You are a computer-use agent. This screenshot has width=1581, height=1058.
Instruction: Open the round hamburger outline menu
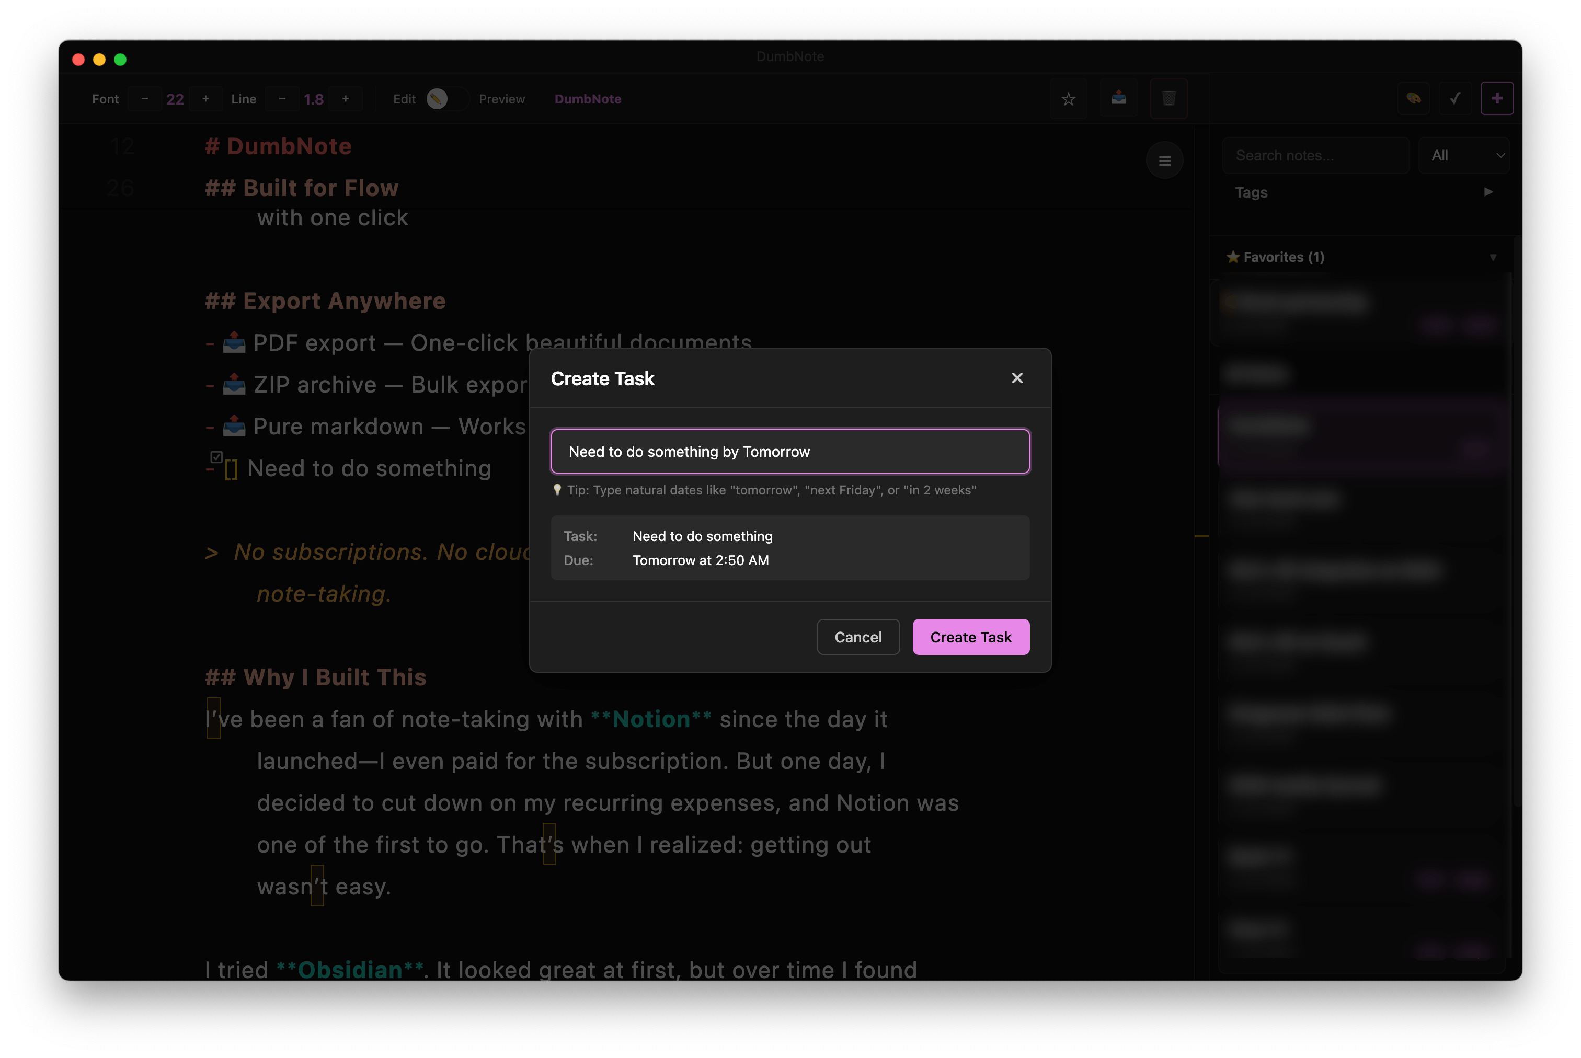click(x=1164, y=160)
